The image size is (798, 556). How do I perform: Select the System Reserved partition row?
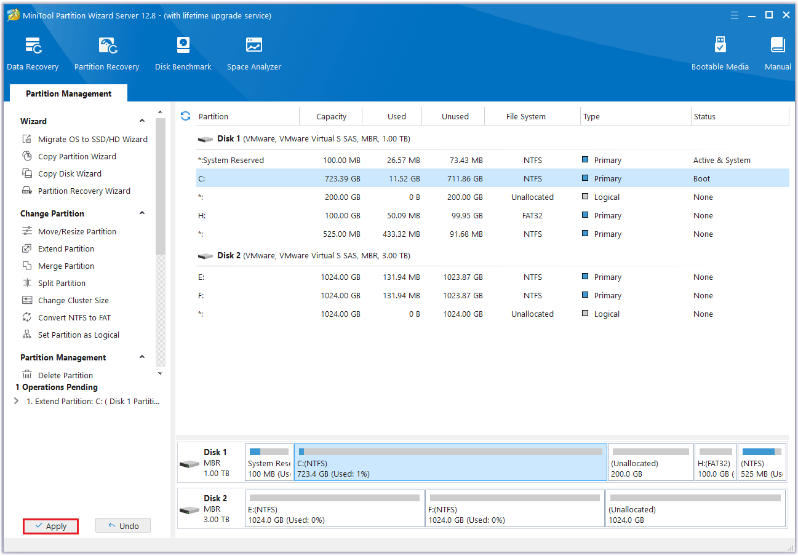point(492,160)
